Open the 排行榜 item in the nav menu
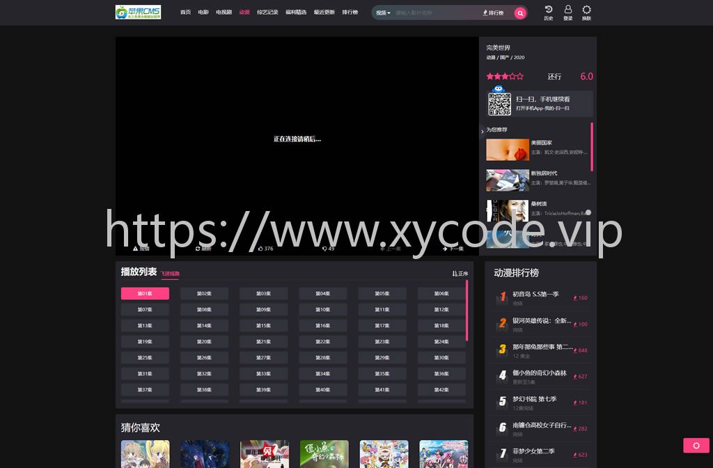Screen dimensions: 713x468 [x=350, y=13]
